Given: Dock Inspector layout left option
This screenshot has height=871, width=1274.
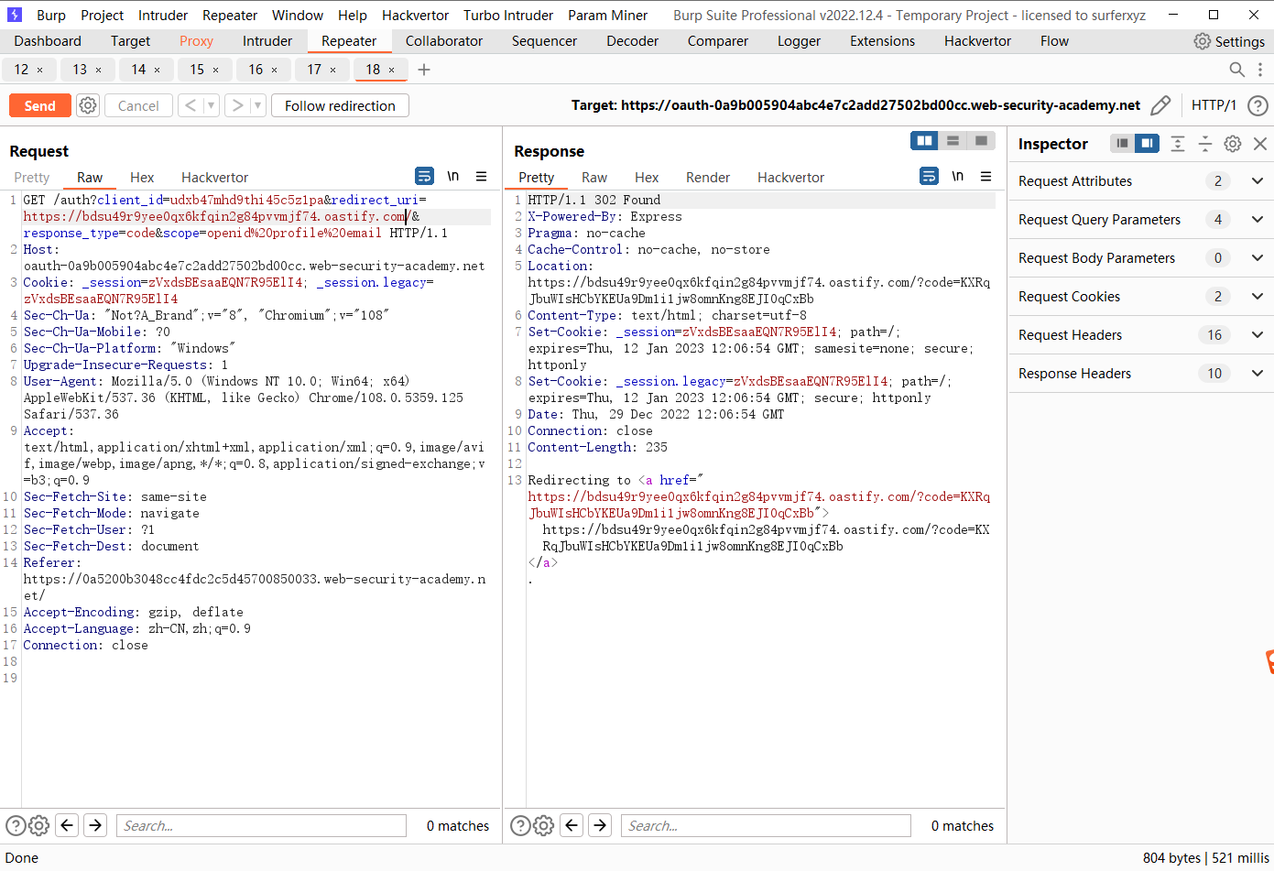Looking at the screenshot, I should tap(1122, 143).
